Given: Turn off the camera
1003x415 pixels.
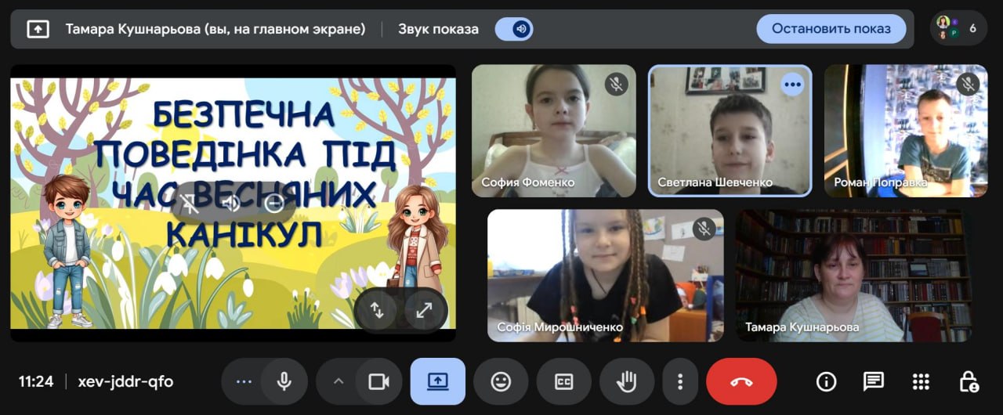Looking at the screenshot, I should 379,381.
